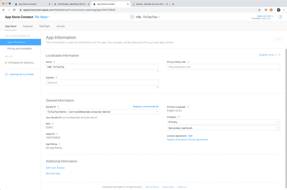Edit the License Agreement
Image resolution: width=287 pixels, height=190 pixels.
(190, 136)
